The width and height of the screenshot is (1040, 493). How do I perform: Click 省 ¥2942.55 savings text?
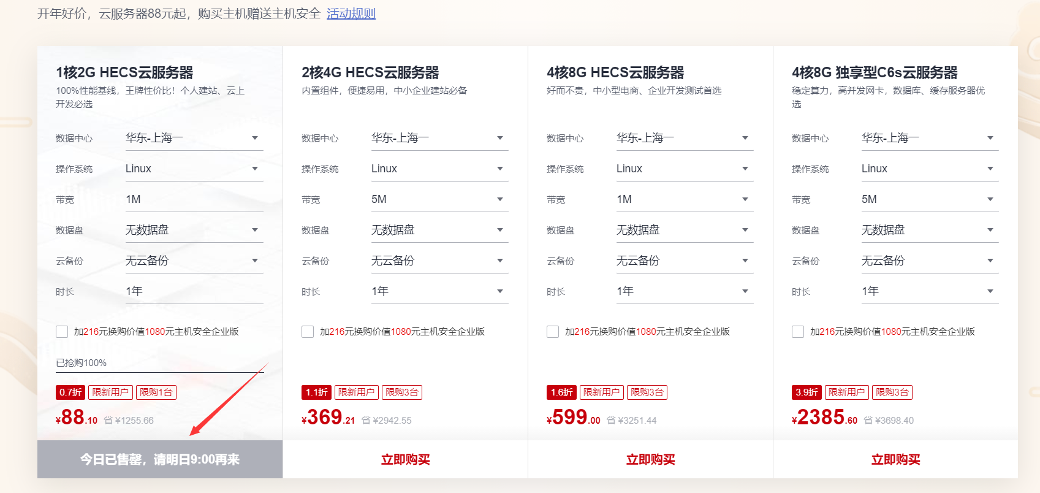(x=387, y=421)
